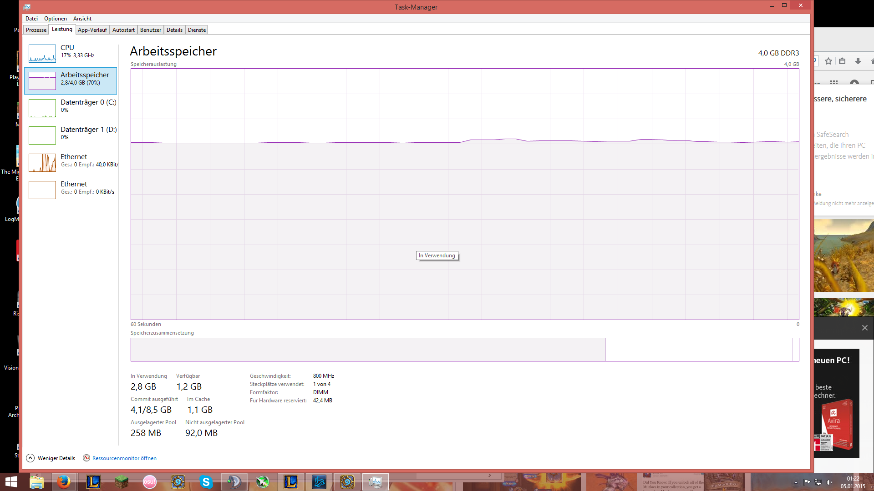Image resolution: width=874 pixels, height=491 pixels.
Task: Open the Datei menu
Action: pos(31,19)
